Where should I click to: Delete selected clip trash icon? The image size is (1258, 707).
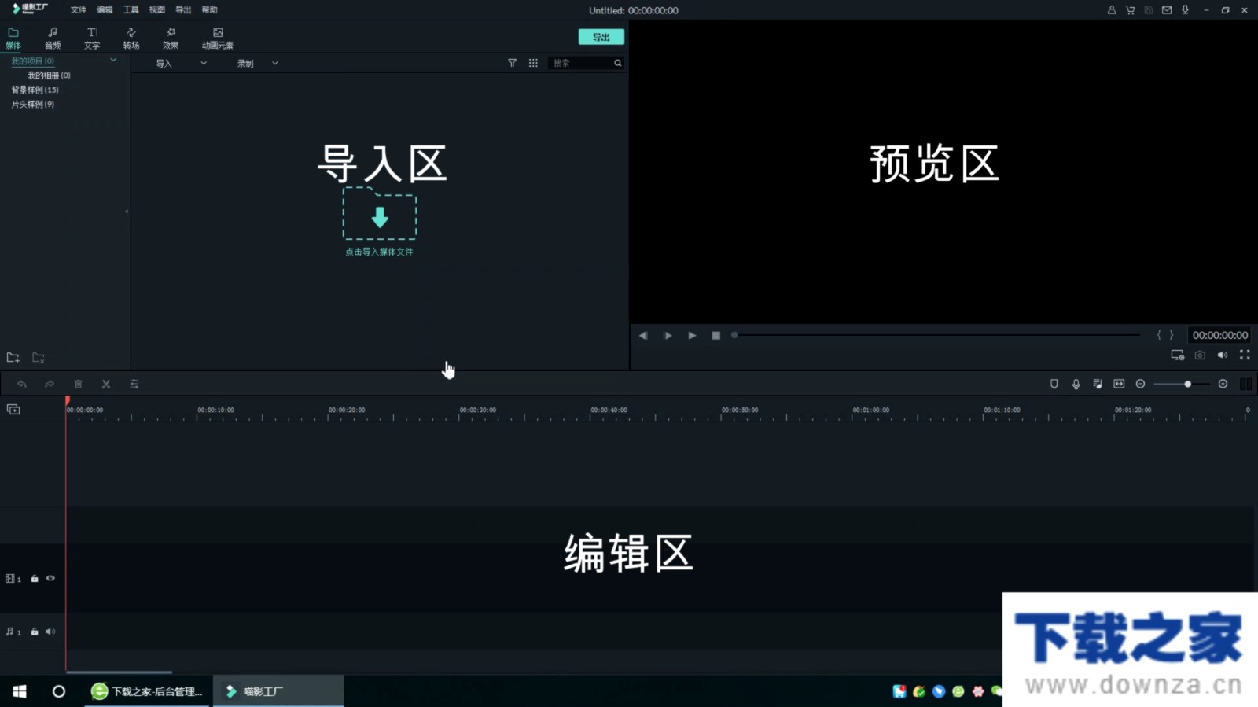[x=78, y=385]
